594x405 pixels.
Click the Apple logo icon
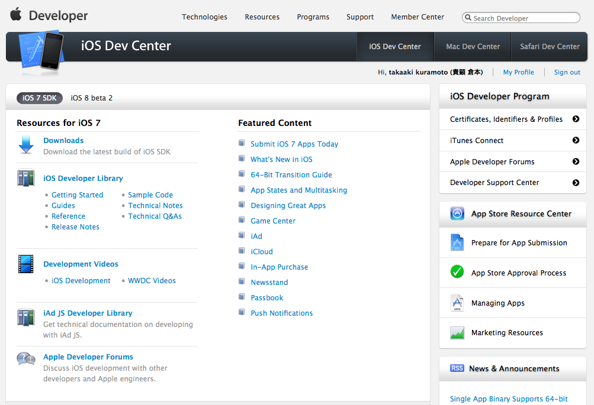pos(16,14)
